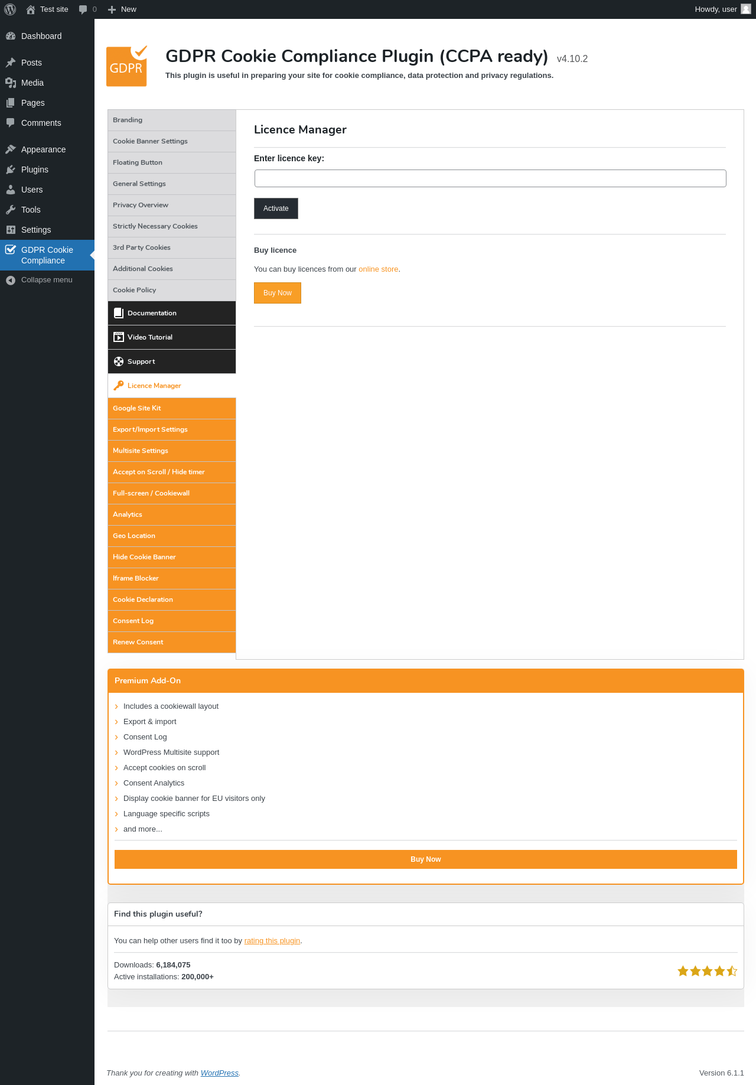Open the Consent Log tab
The height and width of the screenshot is (1085, 756).
(x=172, y=621)
